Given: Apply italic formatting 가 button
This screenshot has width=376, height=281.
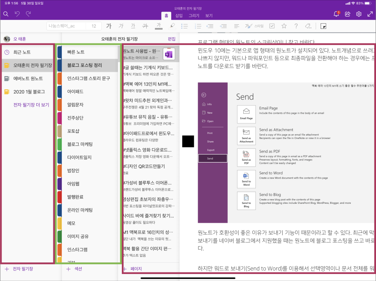Looking at the screenshot, I should 121,26.
